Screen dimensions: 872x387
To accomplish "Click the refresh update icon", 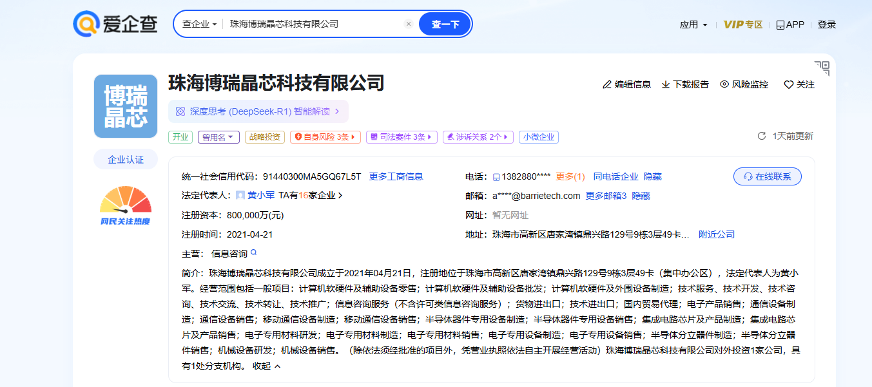I will click(761, 136).
